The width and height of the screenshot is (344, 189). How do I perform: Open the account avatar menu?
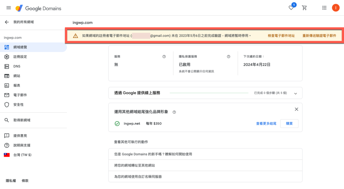(336, 8)
